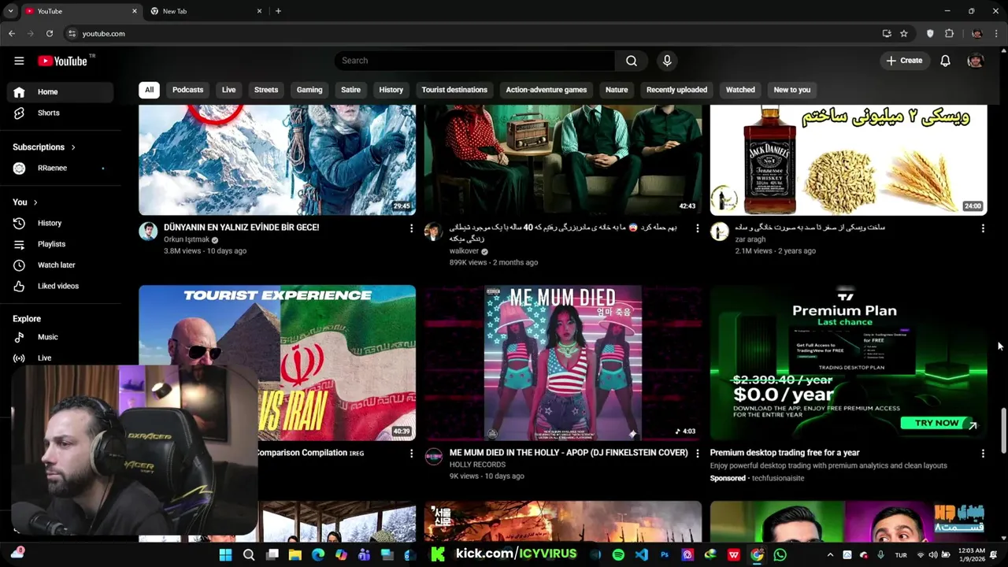Reload the page in Chrome
Image resolution: width=1008 pixels, height=567 pixels.
tap(50, 34)
